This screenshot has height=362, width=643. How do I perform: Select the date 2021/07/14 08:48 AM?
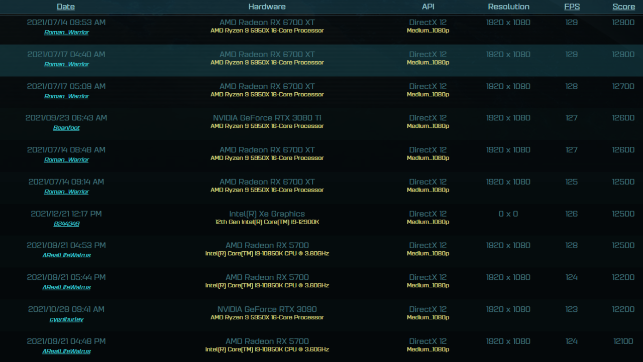66,150
